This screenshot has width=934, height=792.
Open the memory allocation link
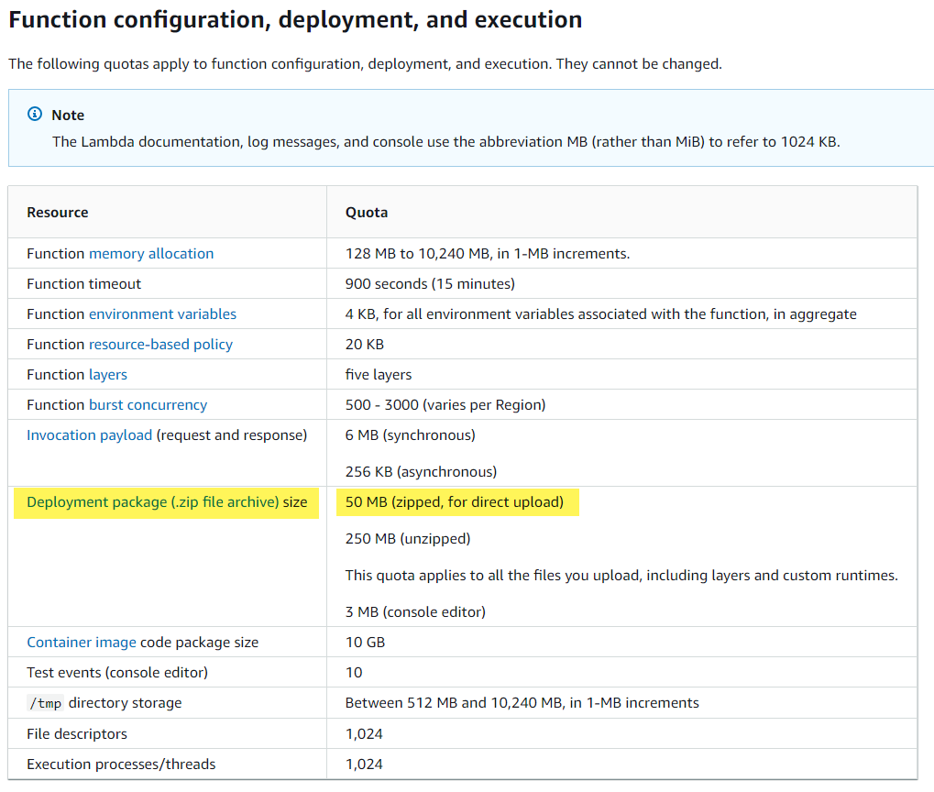click(x=151, y=254)
